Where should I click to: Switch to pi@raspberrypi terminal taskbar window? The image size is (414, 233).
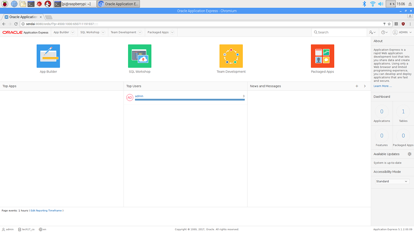point(75,4)
